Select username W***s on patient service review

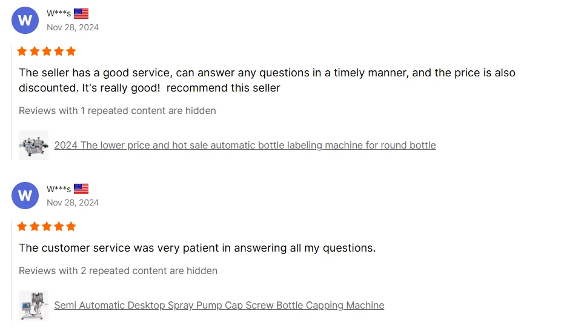(x=59, y=189)
